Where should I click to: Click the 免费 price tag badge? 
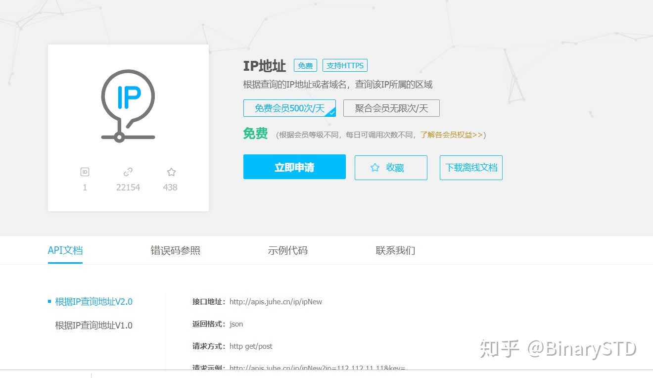[305, 65]
